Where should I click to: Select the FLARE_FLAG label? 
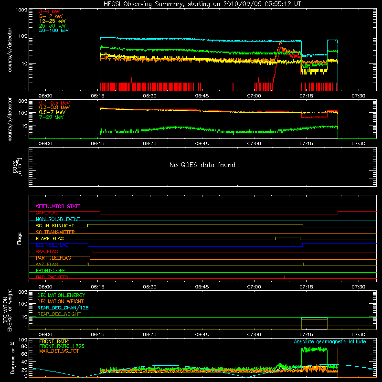pos(50,238)
